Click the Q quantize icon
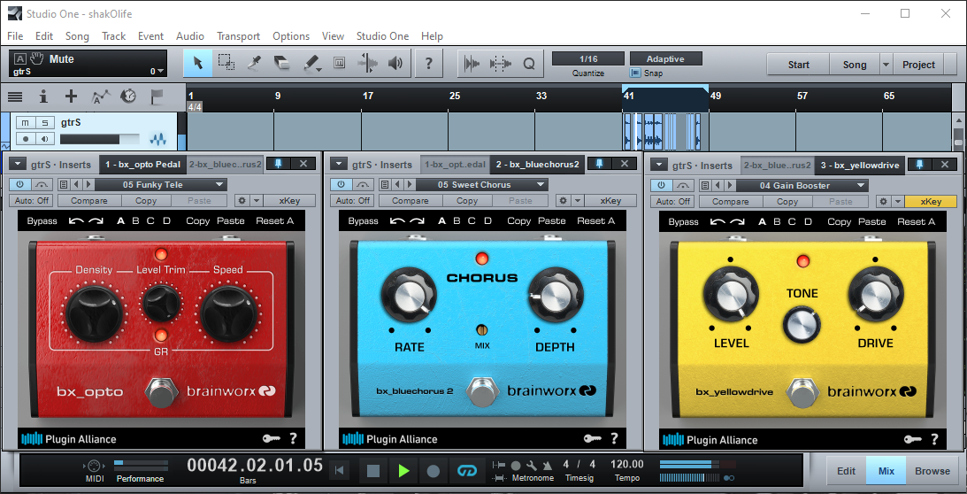This screenshot has width=967, height=494. (528, 63)
